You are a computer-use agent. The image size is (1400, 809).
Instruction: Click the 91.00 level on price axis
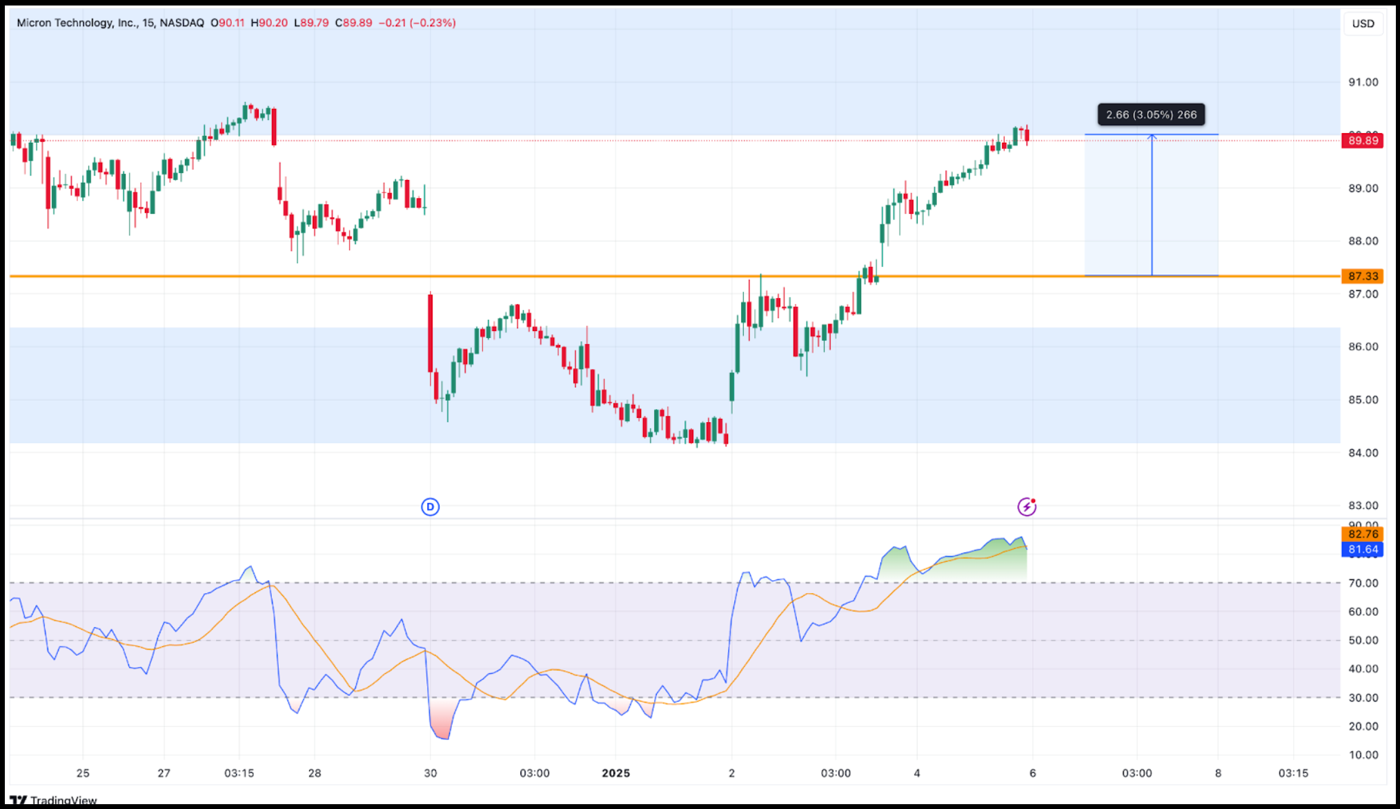1363,82
